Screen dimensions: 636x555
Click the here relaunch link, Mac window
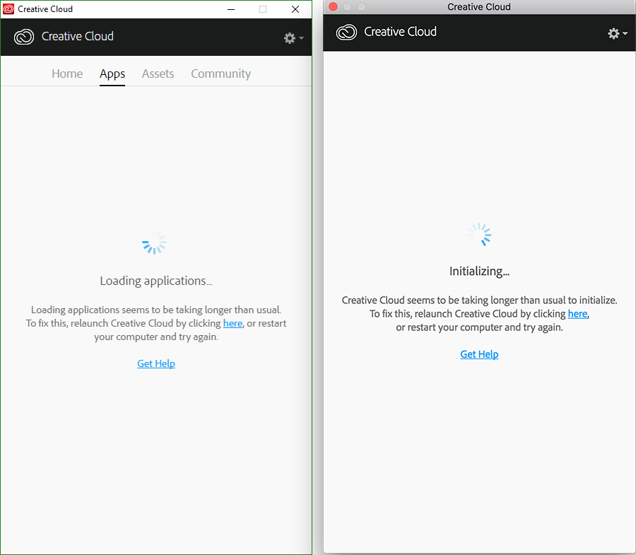point(577,313)
